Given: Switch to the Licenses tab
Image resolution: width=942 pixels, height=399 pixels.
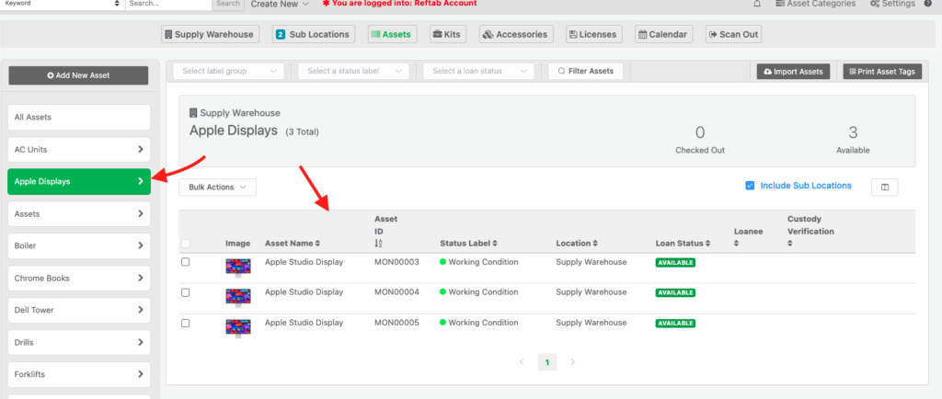Looking at the screenshot, I should pyautogui.click(x=593, y=34).
